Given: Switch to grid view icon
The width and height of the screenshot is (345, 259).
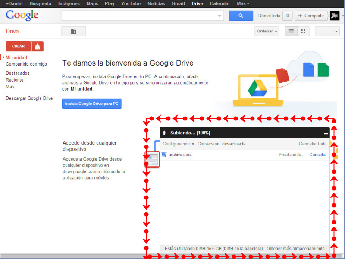Looking at the screenshot, I should coord(303,31).
